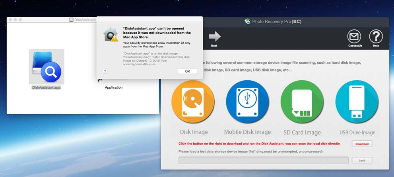Screen dimensions: 394x177
Task: Click the DiskAssistant.app file name label
Action: (x=47, y=88)
